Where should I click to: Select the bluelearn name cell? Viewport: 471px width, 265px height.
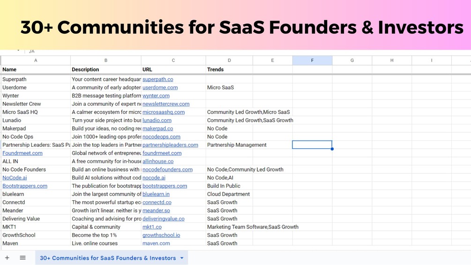click(36, 194)
